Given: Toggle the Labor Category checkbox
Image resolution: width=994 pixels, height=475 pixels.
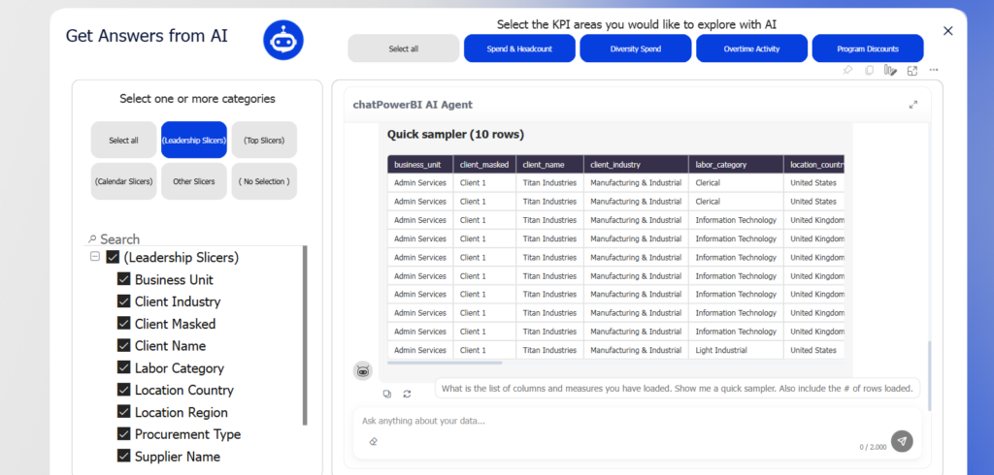Looking at the screenshot, I should click(124, 368).
